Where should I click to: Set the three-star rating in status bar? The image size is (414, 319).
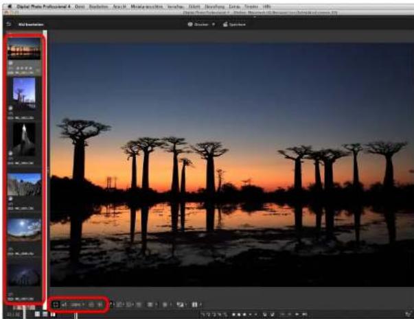coord(244,314)
